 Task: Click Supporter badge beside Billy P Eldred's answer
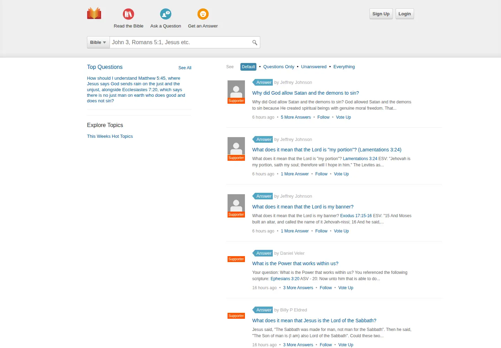(x=236, y=316)
